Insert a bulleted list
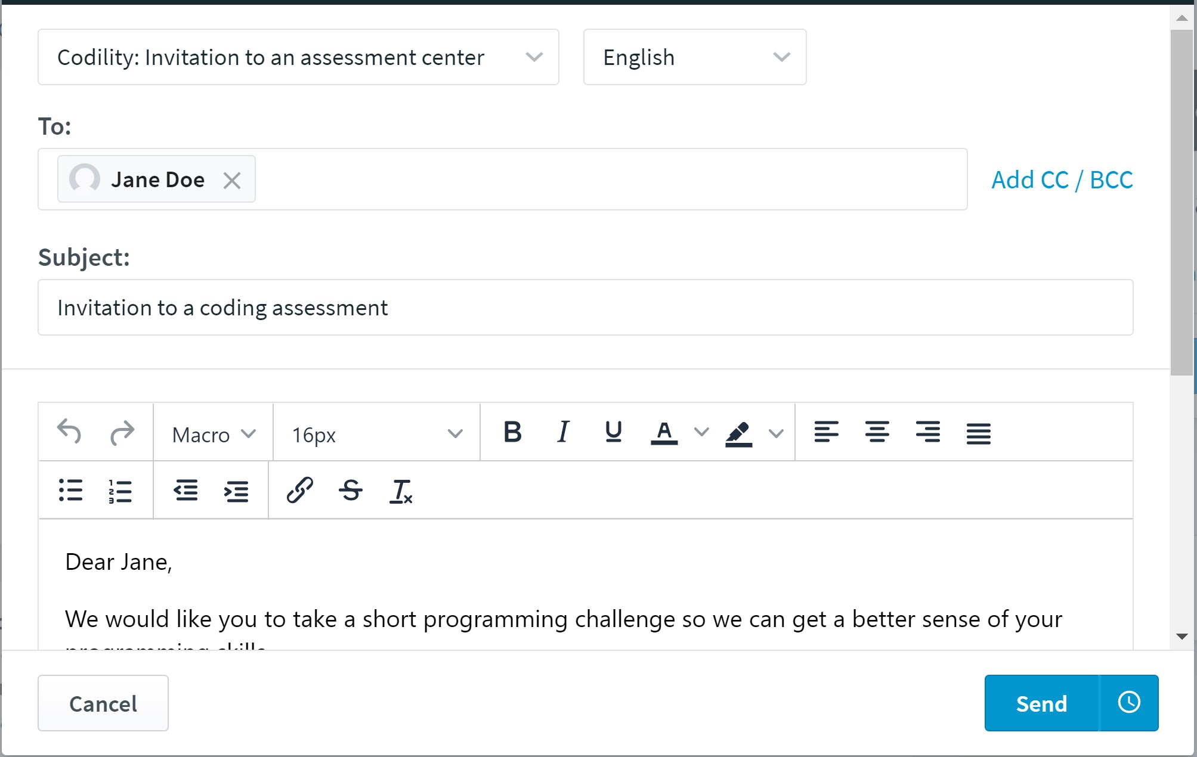 pyautogui.click(x=70, y=491)
